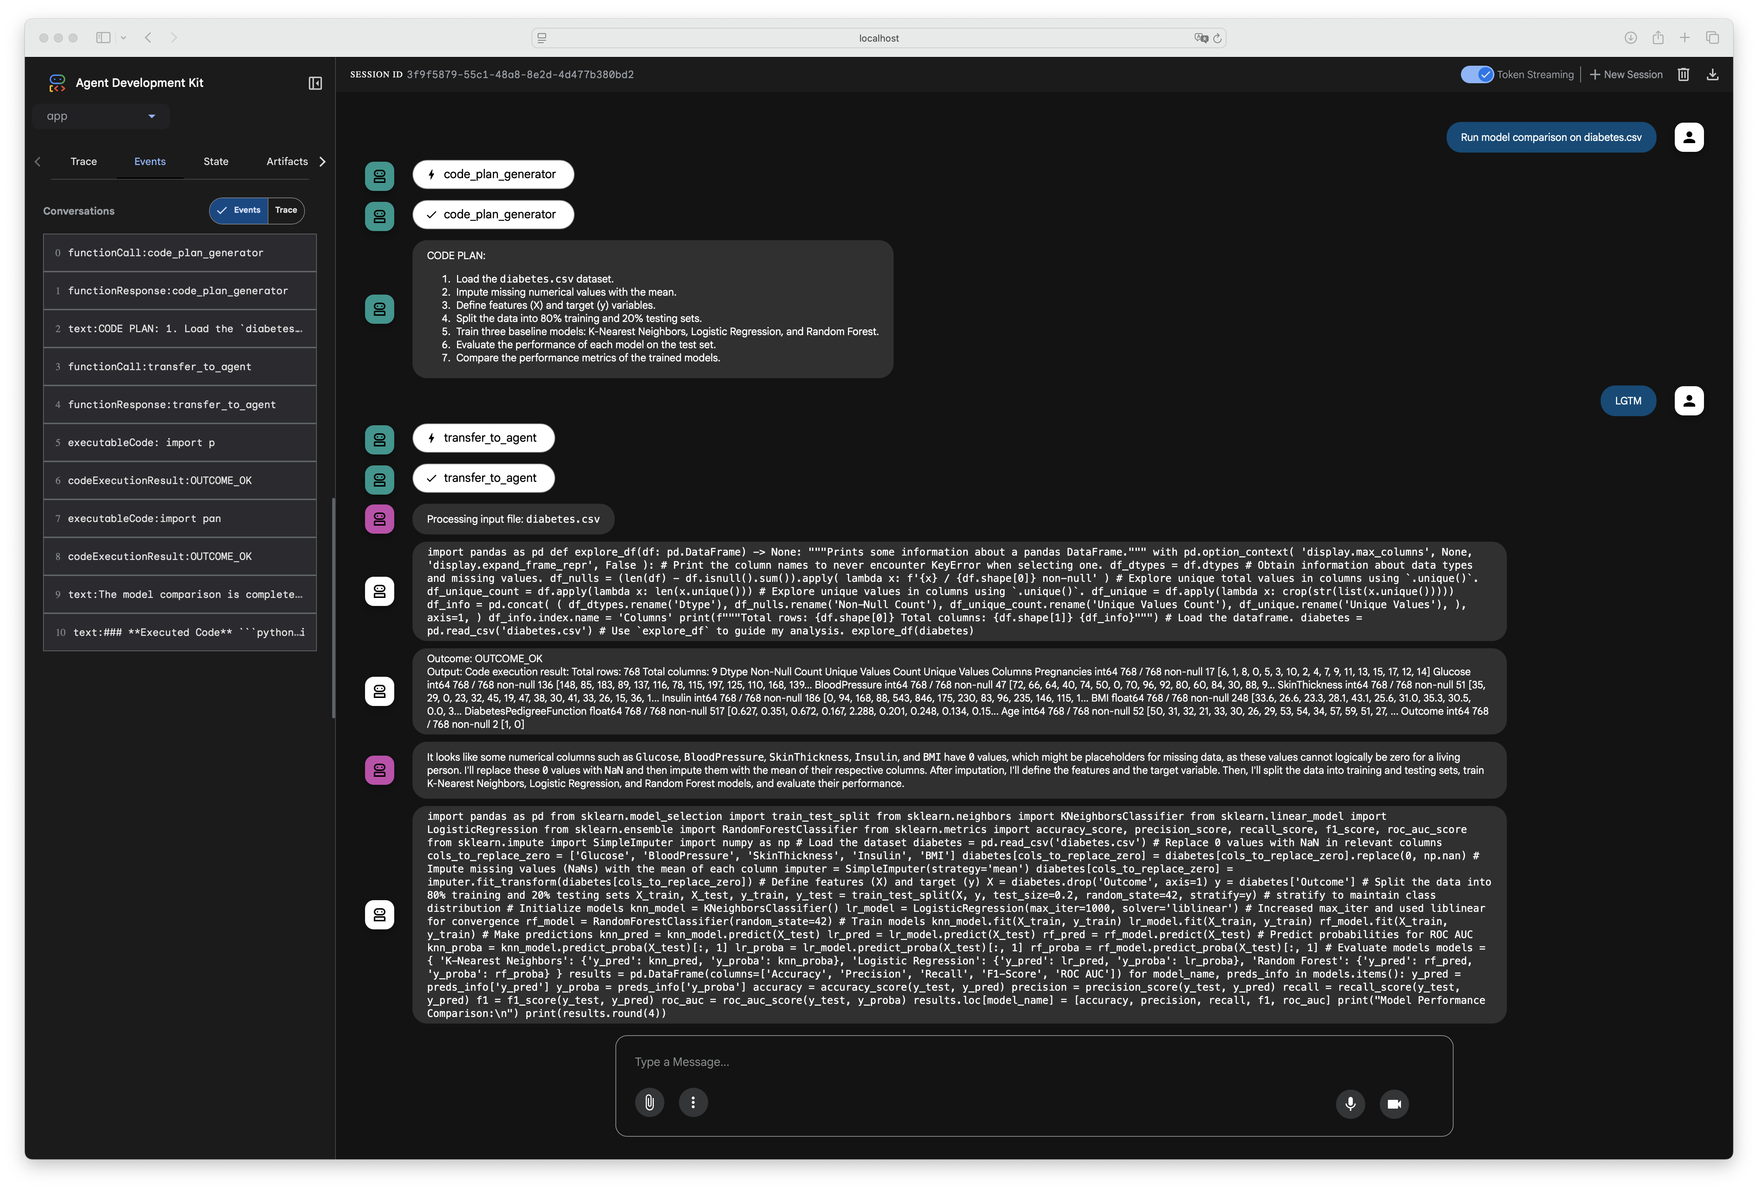
Task: Open the message box more options menu
Action: point(693,1102)
